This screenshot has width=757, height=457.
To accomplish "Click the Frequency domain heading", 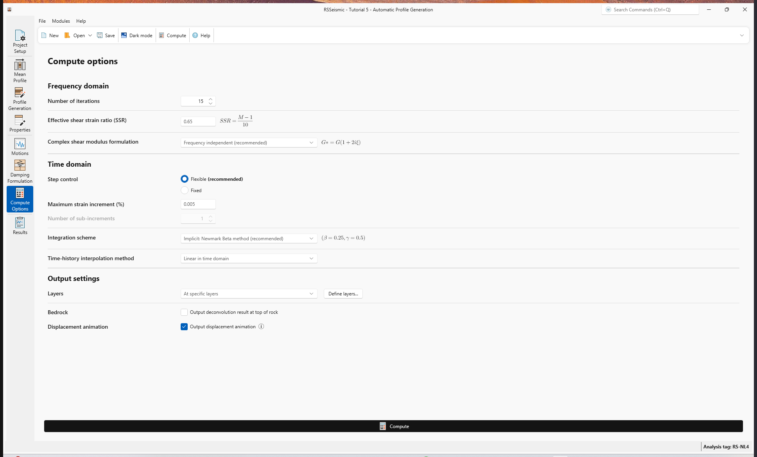I will pyautogui.click(x=78, y=86).
